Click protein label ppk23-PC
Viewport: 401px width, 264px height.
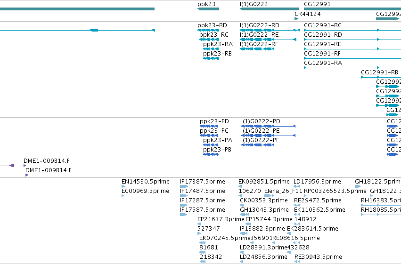coord(214,131)
